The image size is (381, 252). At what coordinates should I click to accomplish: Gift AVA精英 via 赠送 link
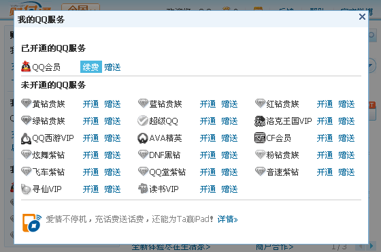pyautogui.click(x=229, y=138)
